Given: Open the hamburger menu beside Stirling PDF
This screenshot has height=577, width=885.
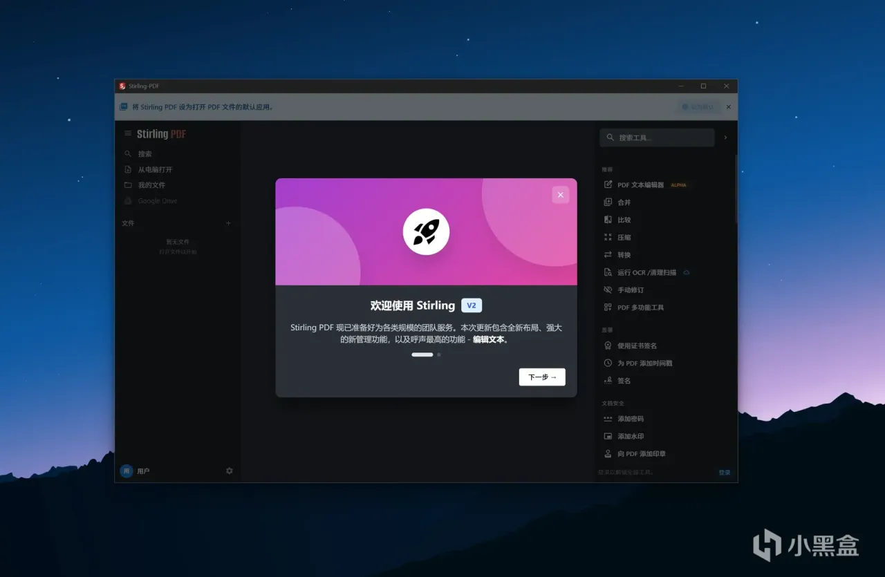Looking at the screenshot, I should (x=128, y=133).
